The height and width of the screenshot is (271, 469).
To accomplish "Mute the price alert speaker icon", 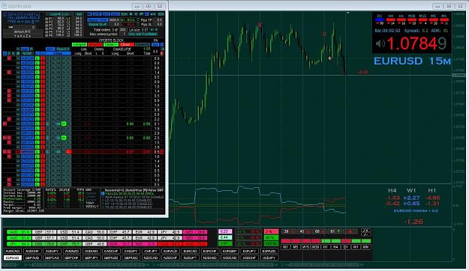I will pos(380,44).
